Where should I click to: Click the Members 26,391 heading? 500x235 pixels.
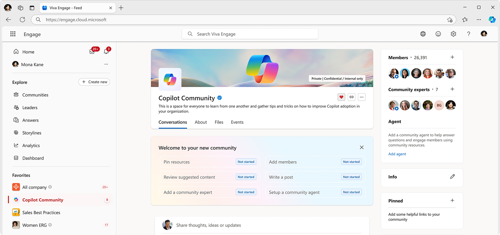coord(407,57)
